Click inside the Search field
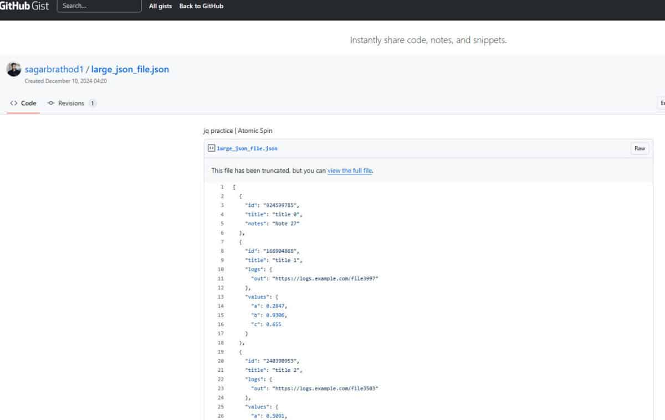This screenshot has width=665, height=420. click(x=99, y=6)
